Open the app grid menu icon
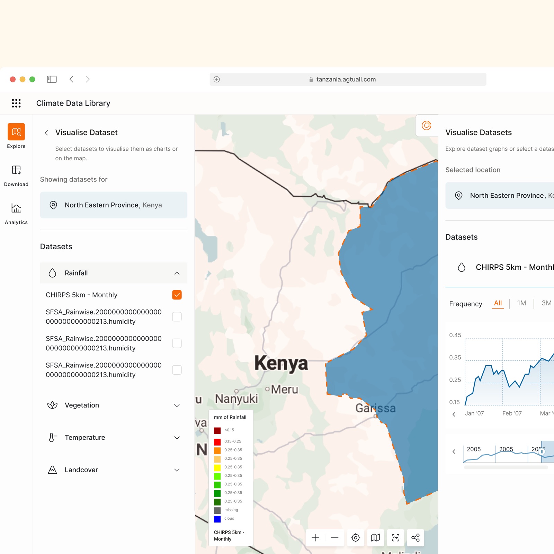Image resolution: width=554 pixels, height=554 pixels. pos(16,103)
